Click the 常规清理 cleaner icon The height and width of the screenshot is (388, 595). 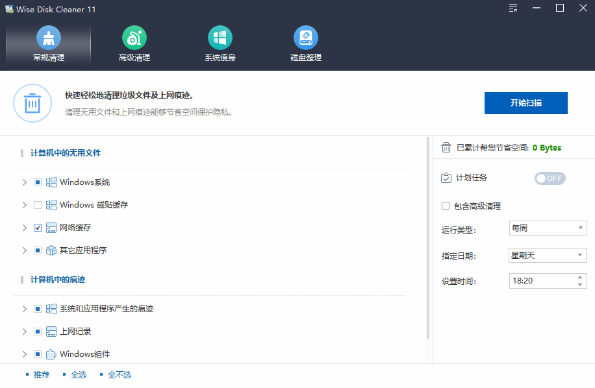[x=49, y=43]
